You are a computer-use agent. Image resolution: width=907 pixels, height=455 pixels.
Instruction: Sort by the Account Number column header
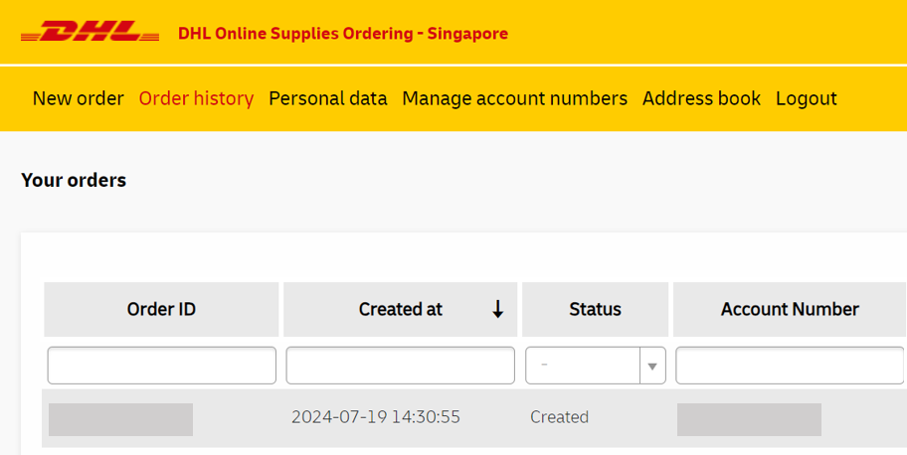pyautogui.click(x=790, y=309)
